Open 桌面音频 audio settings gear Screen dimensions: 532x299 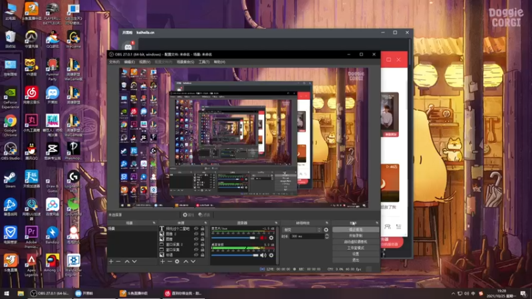(x=271, y=255)
